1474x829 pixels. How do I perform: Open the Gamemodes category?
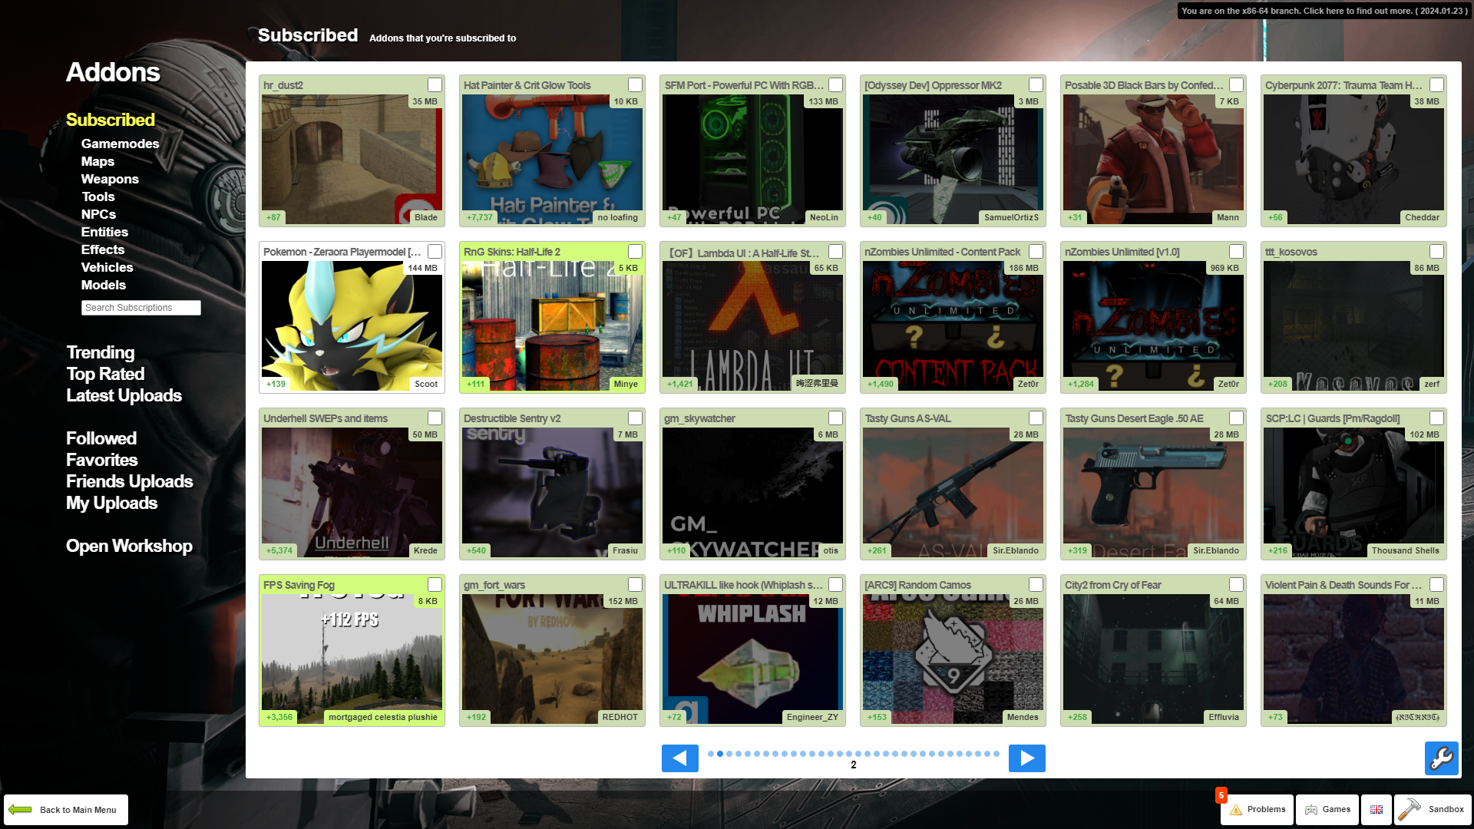(121, 144)
